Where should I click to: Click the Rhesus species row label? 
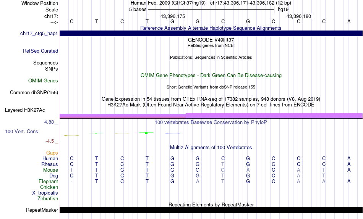pyautogui.click(x=50, y=164)
